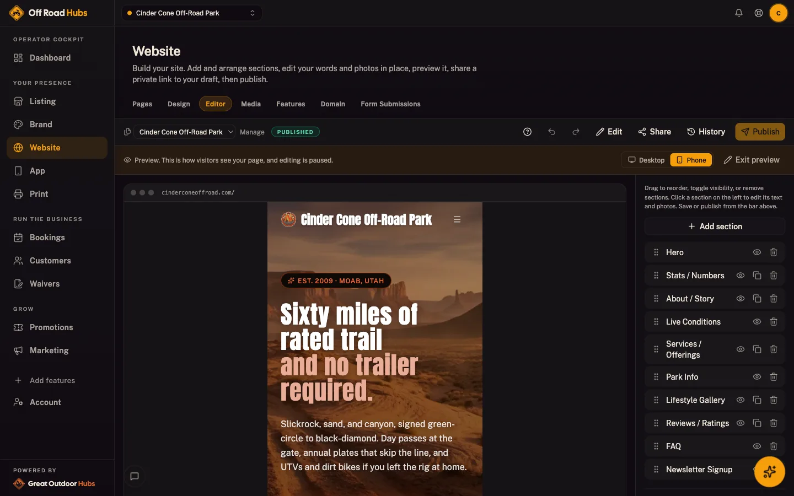Duplicate the Stats / Numbers section
Screen dimensions: 794x496
coord(757,276)
